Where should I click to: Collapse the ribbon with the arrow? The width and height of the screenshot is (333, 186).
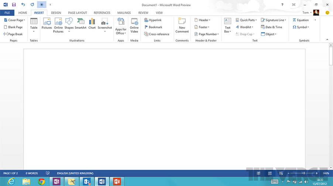point(327,40)
